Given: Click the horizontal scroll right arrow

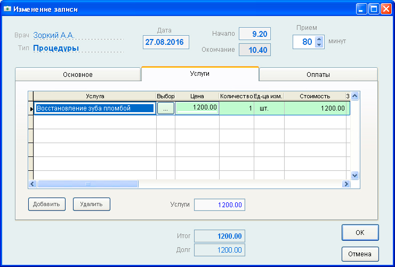Looking at the screenshot, I should [346, 184].
